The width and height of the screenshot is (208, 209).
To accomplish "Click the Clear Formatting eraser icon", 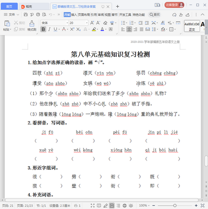I will pos(105,22).
